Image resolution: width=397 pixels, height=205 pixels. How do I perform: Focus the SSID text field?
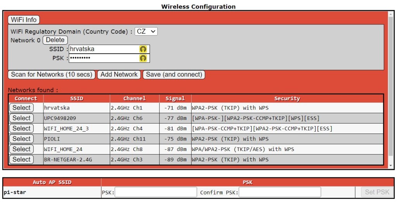click(103, 49)
